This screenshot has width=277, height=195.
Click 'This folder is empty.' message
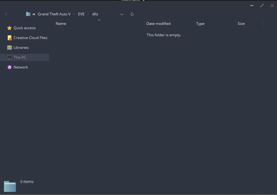click(164, 35)
